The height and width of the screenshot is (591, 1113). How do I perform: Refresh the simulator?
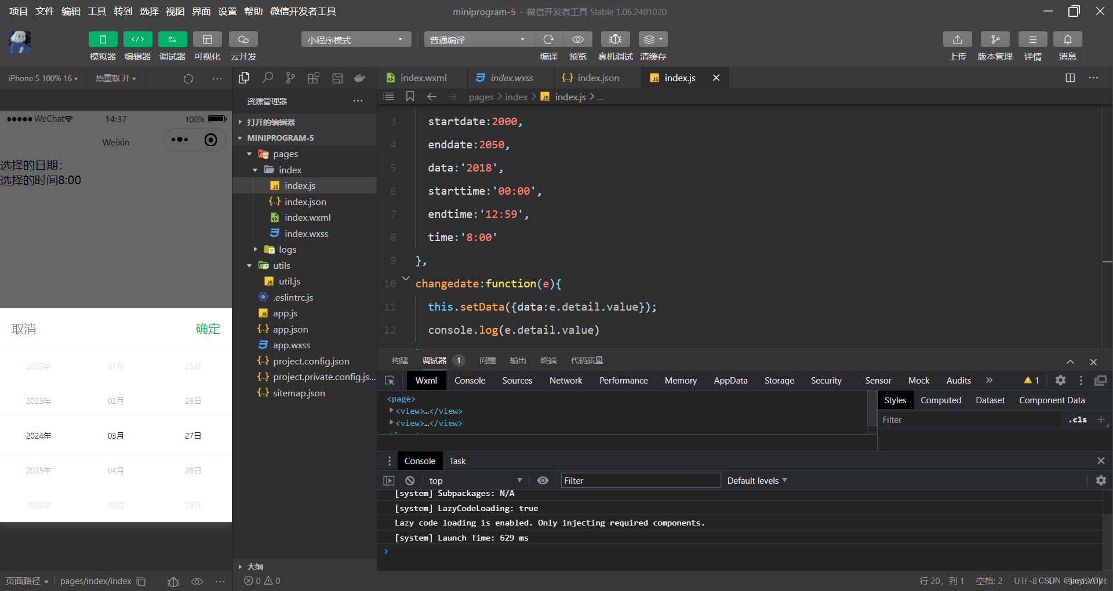tap(188, 79)
